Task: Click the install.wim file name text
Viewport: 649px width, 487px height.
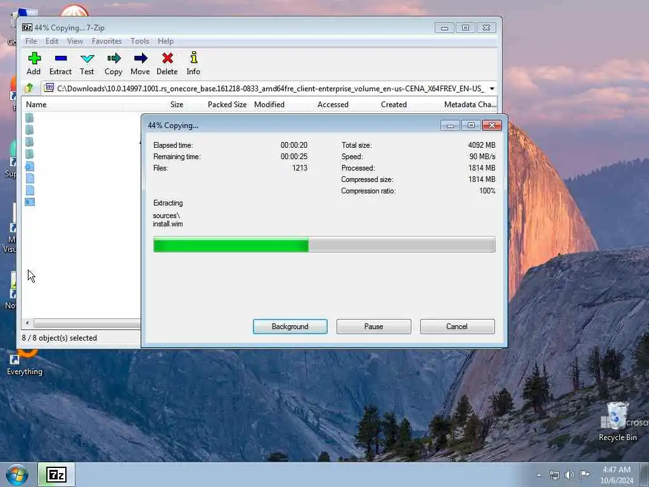Action: tap(167, 224)
